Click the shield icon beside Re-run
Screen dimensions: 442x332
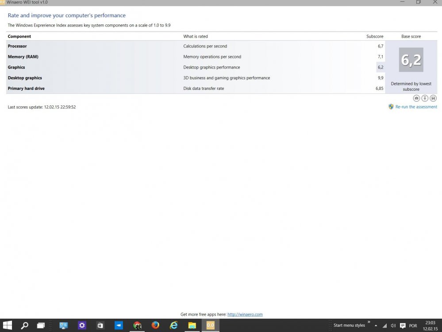[x=391, y=107]
